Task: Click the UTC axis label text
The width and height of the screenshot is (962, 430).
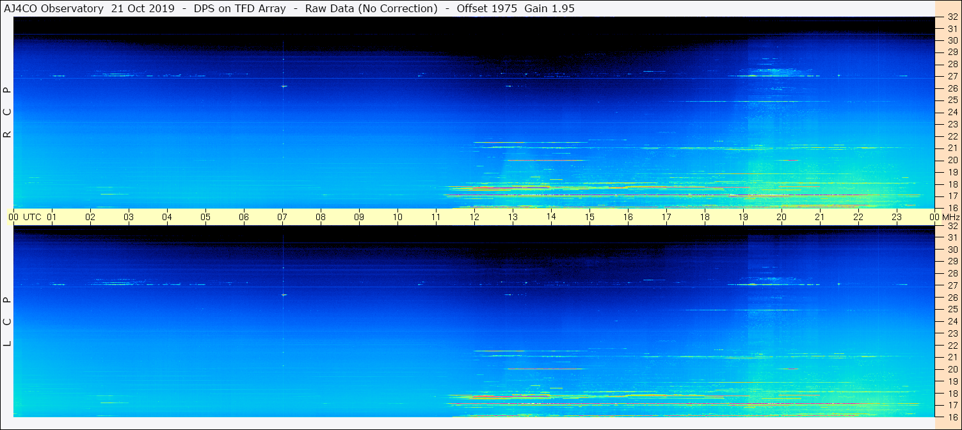Action: [x=32, y=217]
